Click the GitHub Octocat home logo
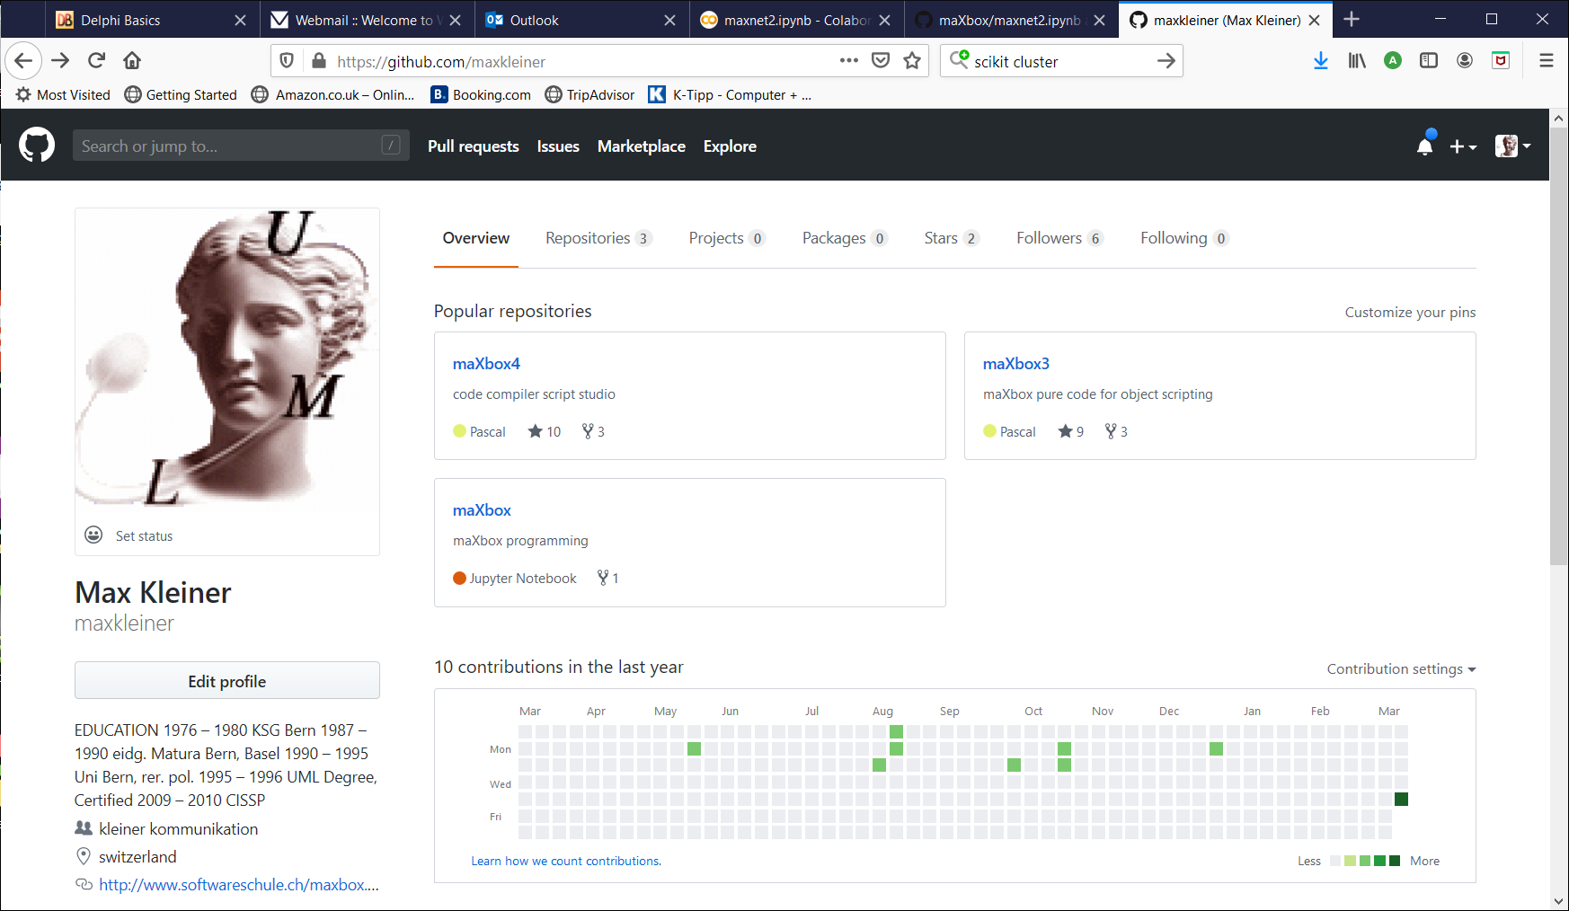The image size is (1569, 911). point(37,145)
